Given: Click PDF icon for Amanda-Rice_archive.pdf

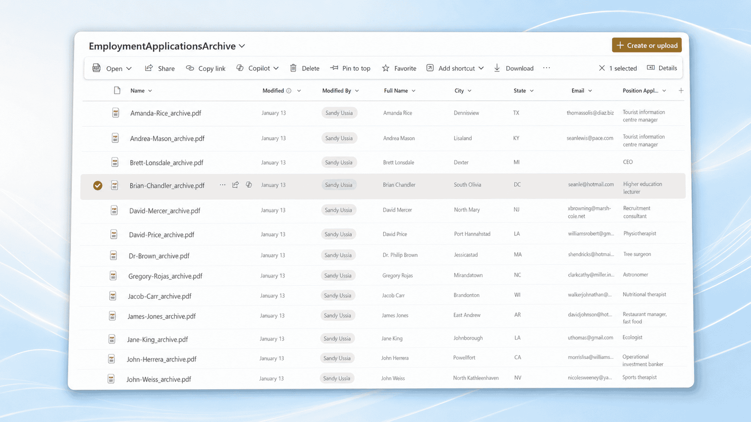Looking at the screenshot, I should [116, 113].
